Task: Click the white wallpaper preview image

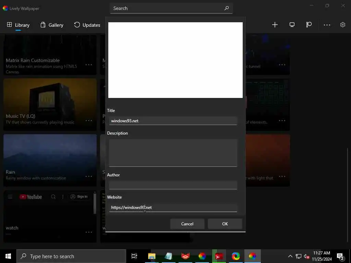Action: click(x=175, y=60)
